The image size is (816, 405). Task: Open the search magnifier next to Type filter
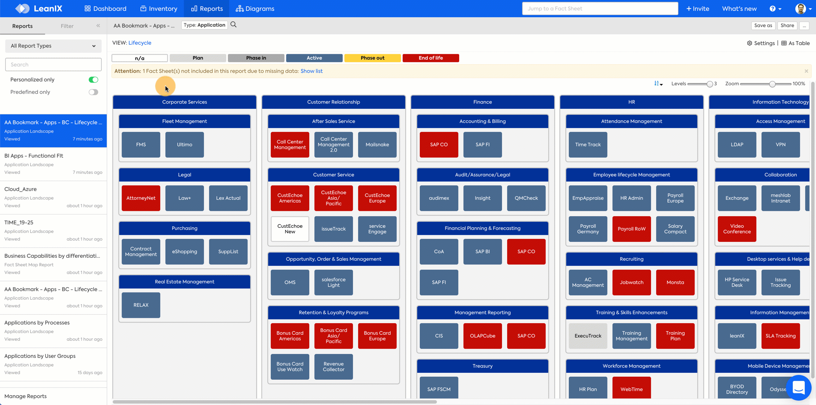(233, 25)
